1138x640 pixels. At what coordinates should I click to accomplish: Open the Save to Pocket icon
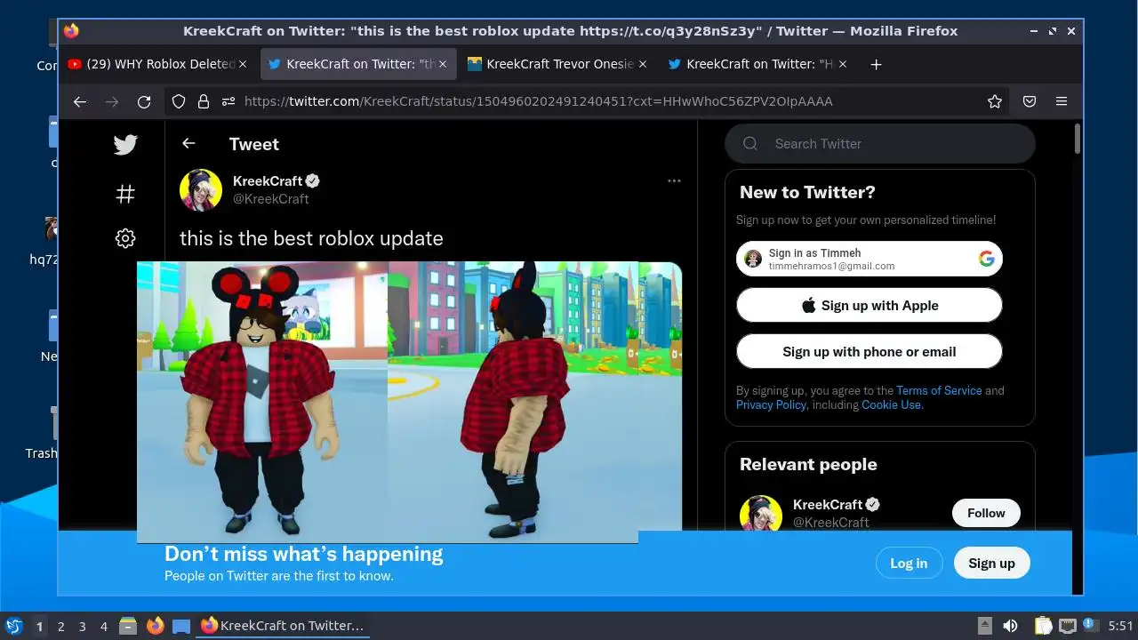[x=1030, y=101]
